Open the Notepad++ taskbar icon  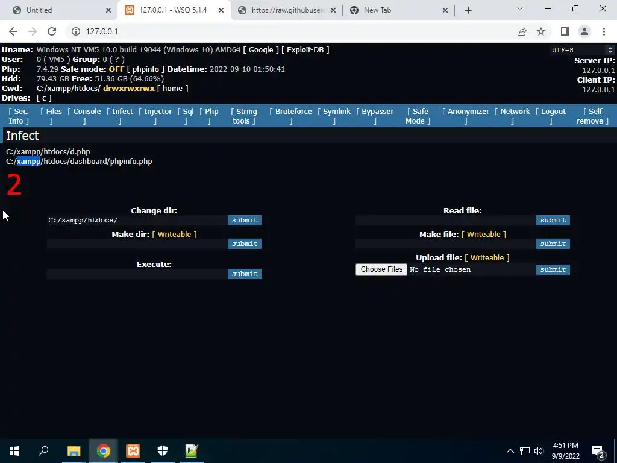(x=192, y=451)
